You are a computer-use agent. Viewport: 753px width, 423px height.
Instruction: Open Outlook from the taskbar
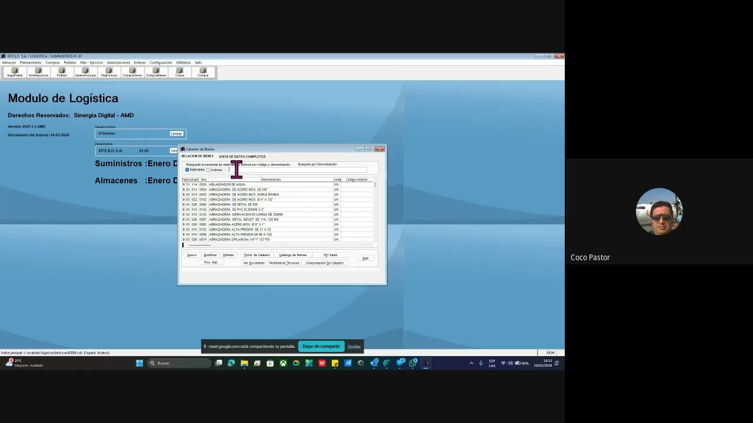coord(374,363)
